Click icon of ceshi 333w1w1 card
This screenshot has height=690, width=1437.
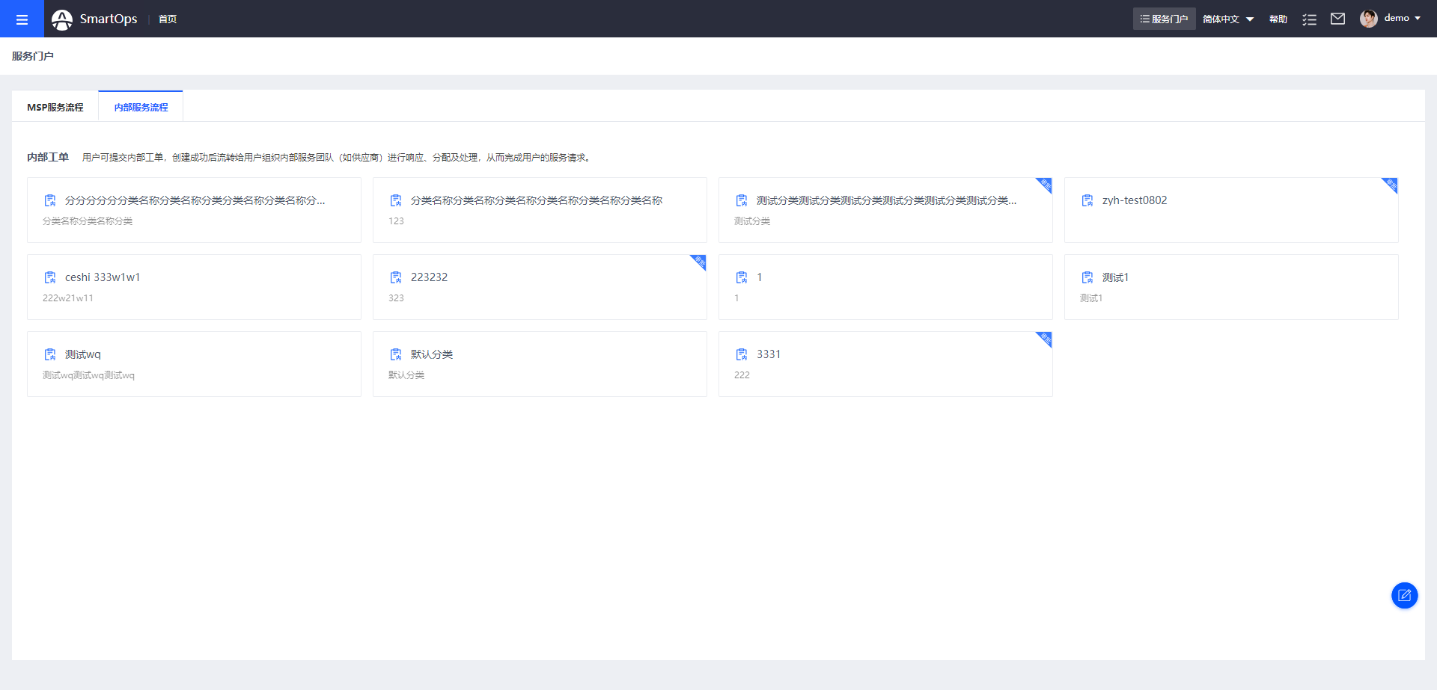tap(50, 277)
